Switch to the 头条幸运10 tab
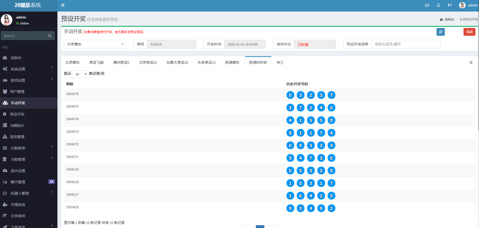479x228 pixels. point(207,62)
